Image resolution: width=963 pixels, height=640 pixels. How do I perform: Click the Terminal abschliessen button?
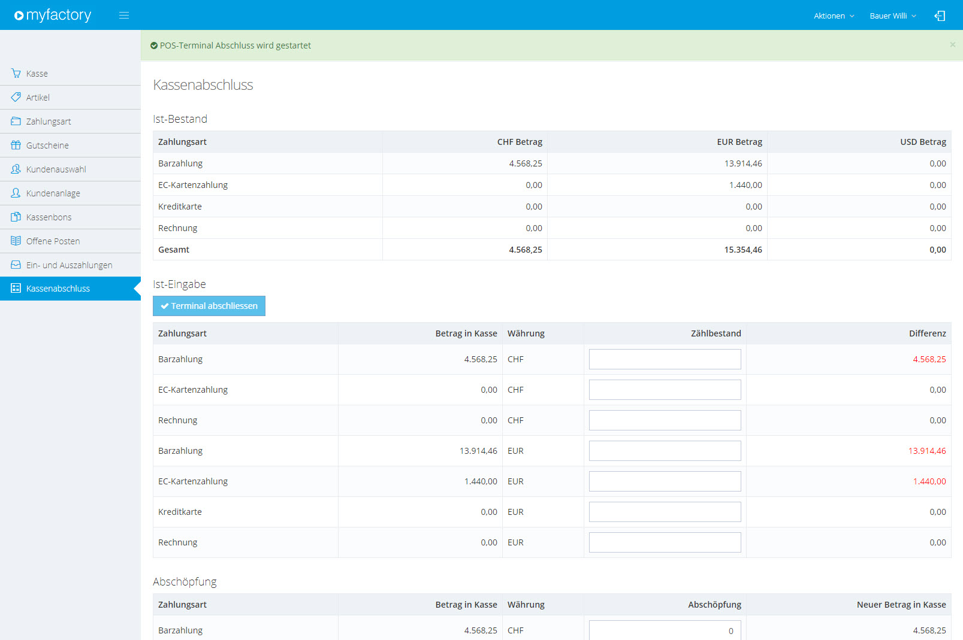[x=209, y=306]
